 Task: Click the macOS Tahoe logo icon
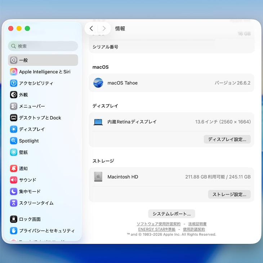[98, 83]
